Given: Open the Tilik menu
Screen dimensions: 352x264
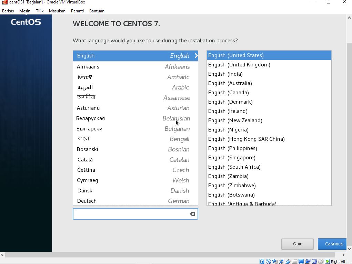Looking at the screenshot, I should tap(40, 11).
